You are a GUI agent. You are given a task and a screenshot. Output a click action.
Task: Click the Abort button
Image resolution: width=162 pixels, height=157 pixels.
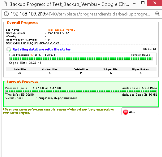(x=141, y=111)
